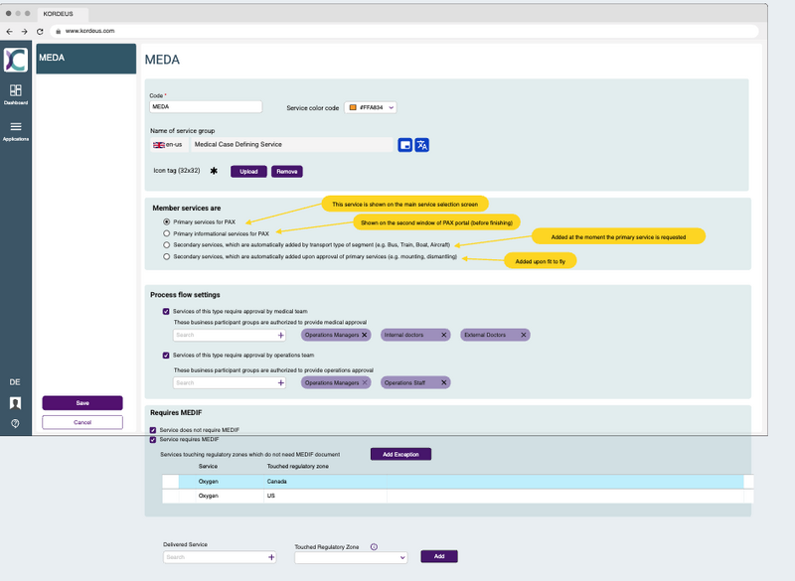Select the Primary informational services for PAX option
This screenshot has height=581, width=795.
pos(167,233)
